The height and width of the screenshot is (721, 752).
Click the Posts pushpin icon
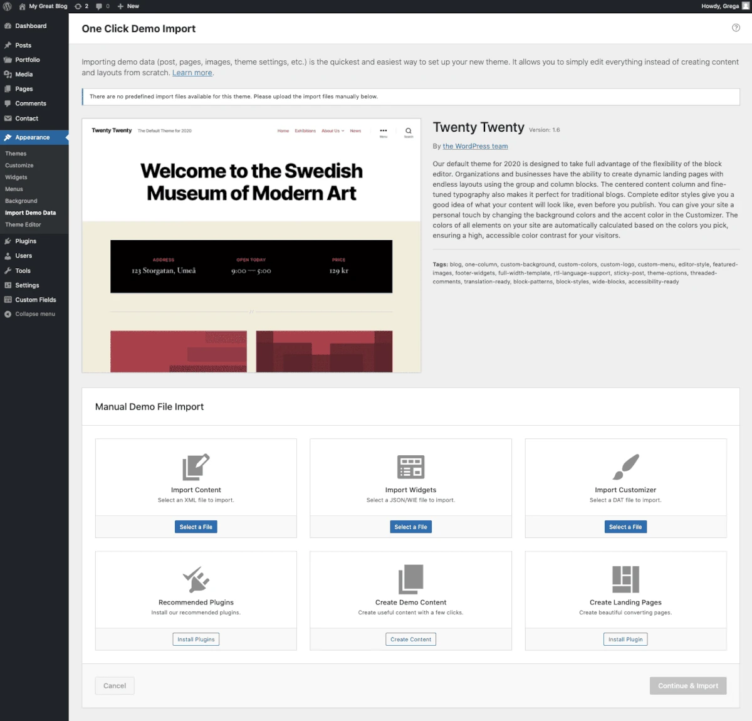(x=8, y=45)
